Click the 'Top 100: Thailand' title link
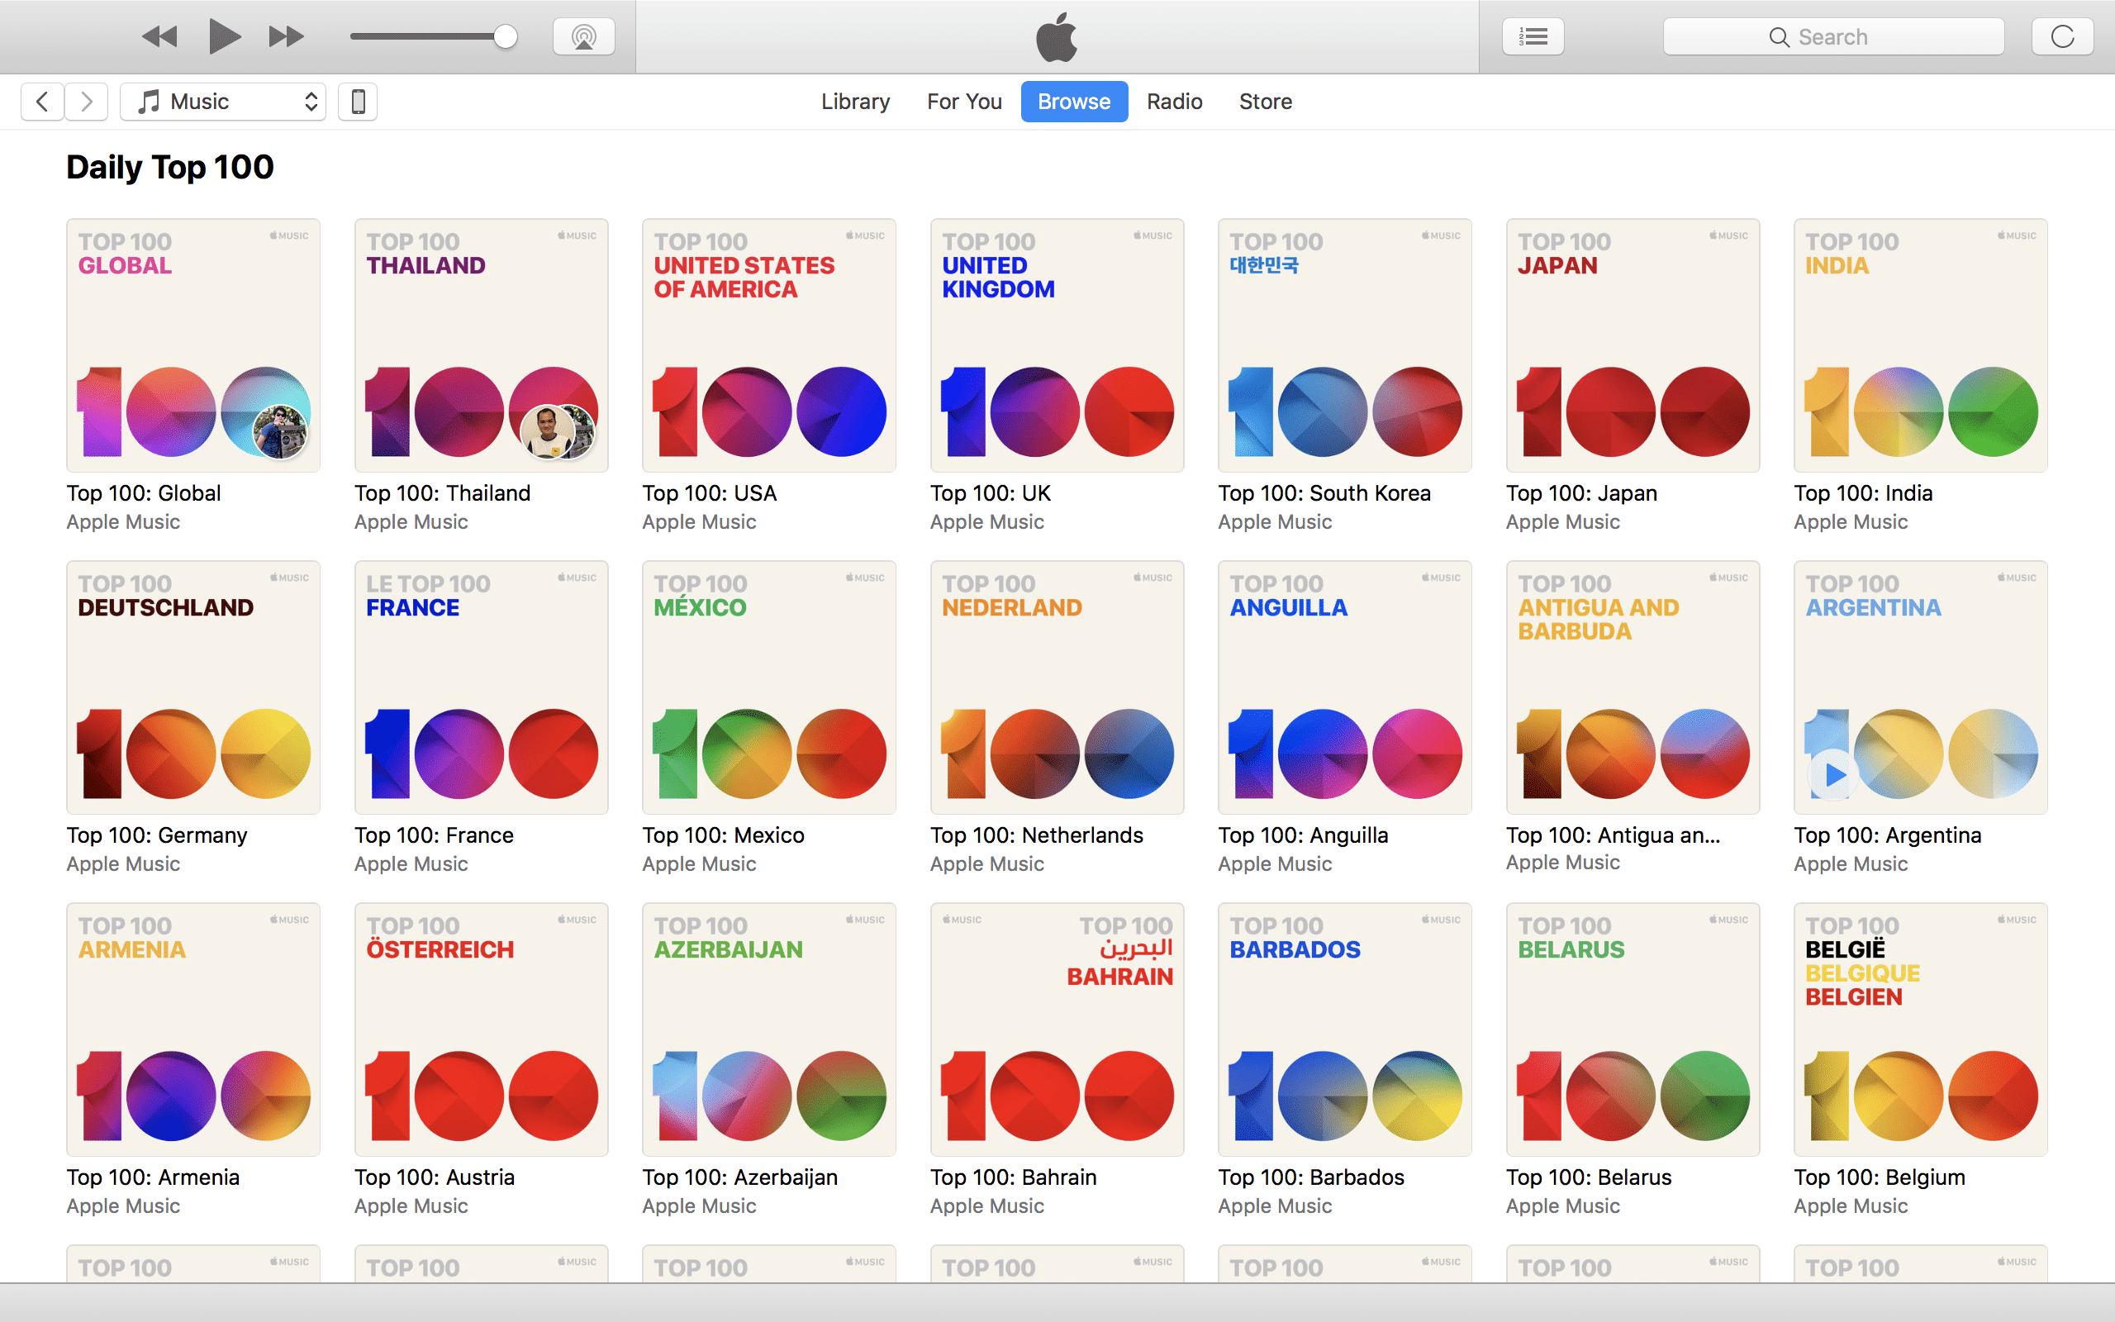The width and height of the screenshot is (2115, 1322). pyautogui.click(x=442, y=493)
